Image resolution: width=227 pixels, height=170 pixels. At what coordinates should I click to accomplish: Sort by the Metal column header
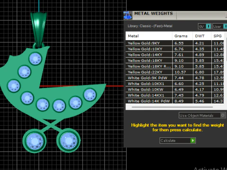(149, 36)
